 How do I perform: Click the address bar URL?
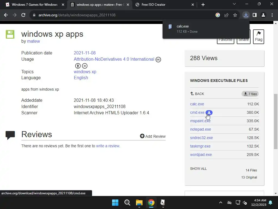coord(77,15)
